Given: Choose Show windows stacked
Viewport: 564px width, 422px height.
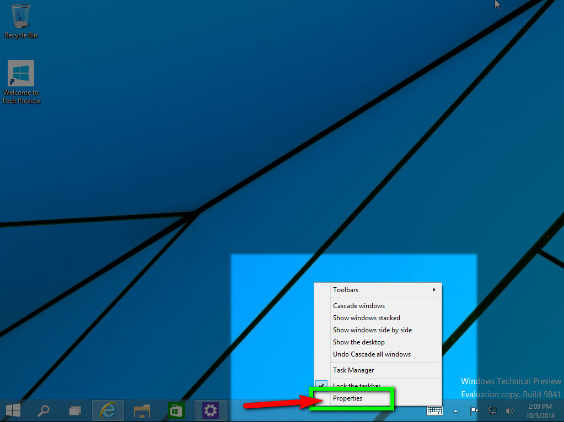Looking at the screenshot, I should (378, 318).
